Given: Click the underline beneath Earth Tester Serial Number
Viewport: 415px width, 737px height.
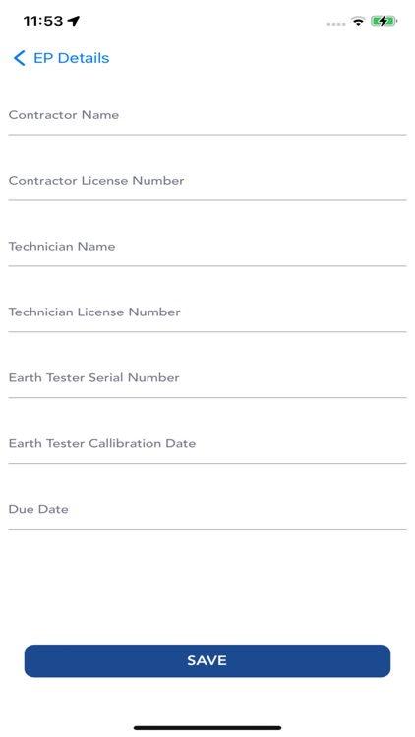Looking at the screenshot, I should 207,398.
